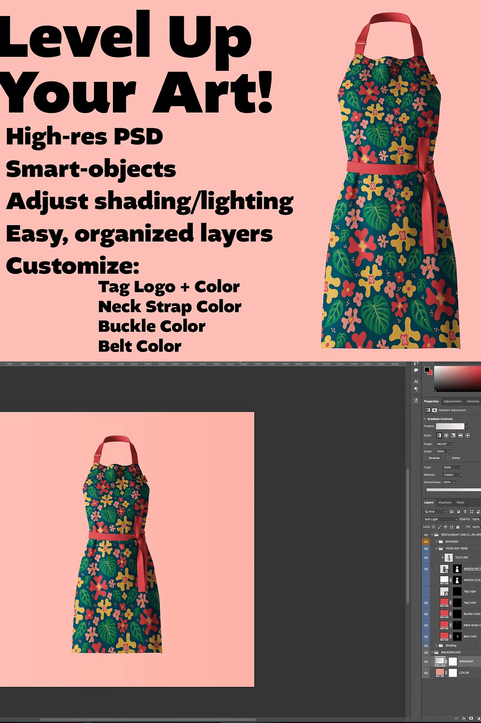This screenshot has width=481, height=723.
Task: Enable the Dither checkbox
Action: [x=448, y=458]
